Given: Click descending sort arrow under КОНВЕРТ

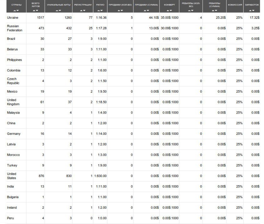Looking at the screenshot, I should click(171, 11).
